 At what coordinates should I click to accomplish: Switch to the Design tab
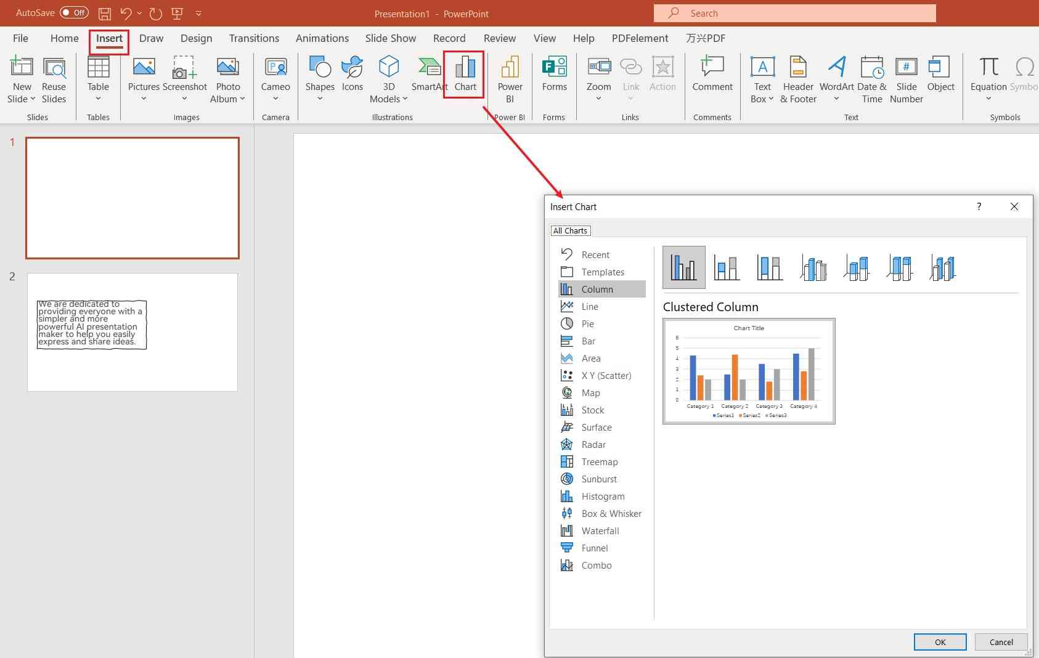(x=196, y=38)
